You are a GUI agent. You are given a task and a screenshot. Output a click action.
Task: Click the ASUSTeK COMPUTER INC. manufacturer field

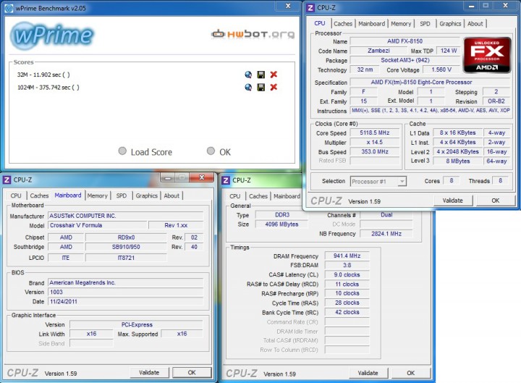(125, 216)
